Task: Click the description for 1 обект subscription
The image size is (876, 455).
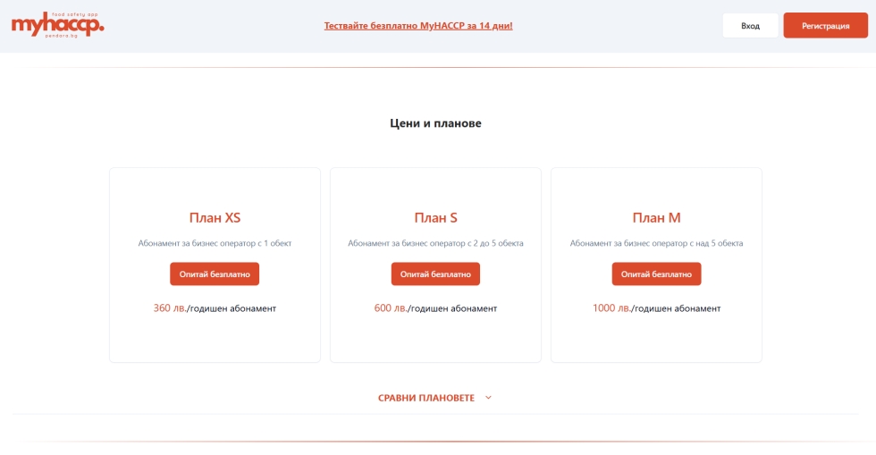Action: pyautogui.click(x=215, y=243)
